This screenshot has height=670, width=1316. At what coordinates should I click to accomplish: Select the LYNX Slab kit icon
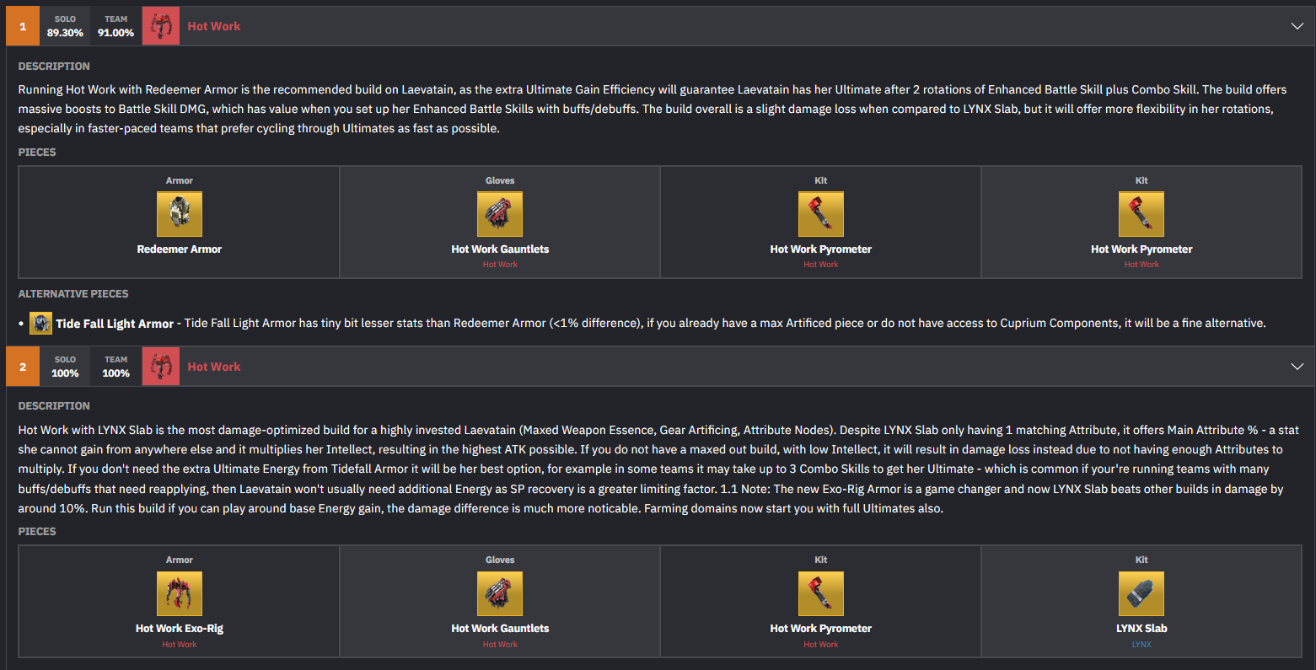click(1141, 593)
